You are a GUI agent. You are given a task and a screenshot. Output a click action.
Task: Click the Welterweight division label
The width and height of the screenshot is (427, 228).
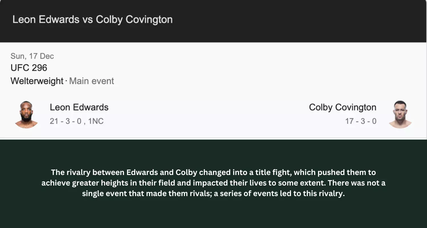pos(37,81)
